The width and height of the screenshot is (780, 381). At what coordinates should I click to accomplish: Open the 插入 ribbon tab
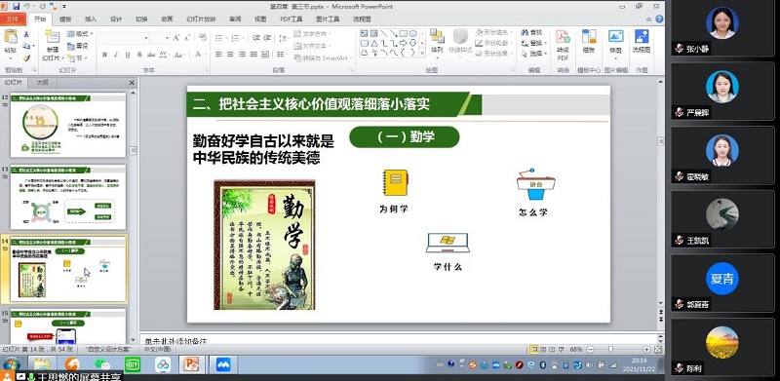pyautogui.click(x=91, y=19)
